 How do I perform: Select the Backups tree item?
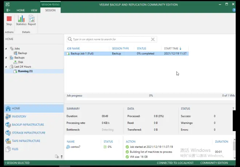(19, 57)
